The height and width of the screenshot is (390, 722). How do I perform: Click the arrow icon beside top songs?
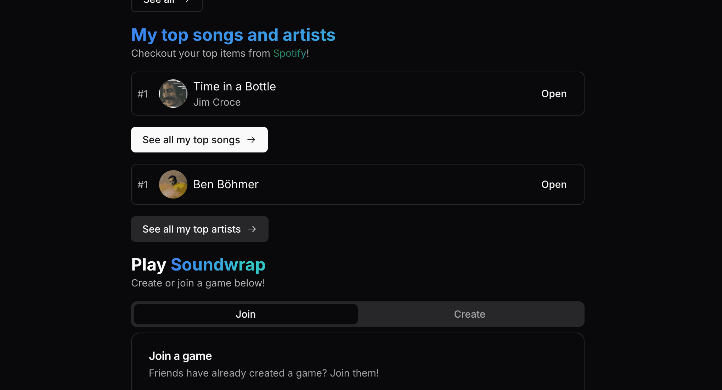251,140
